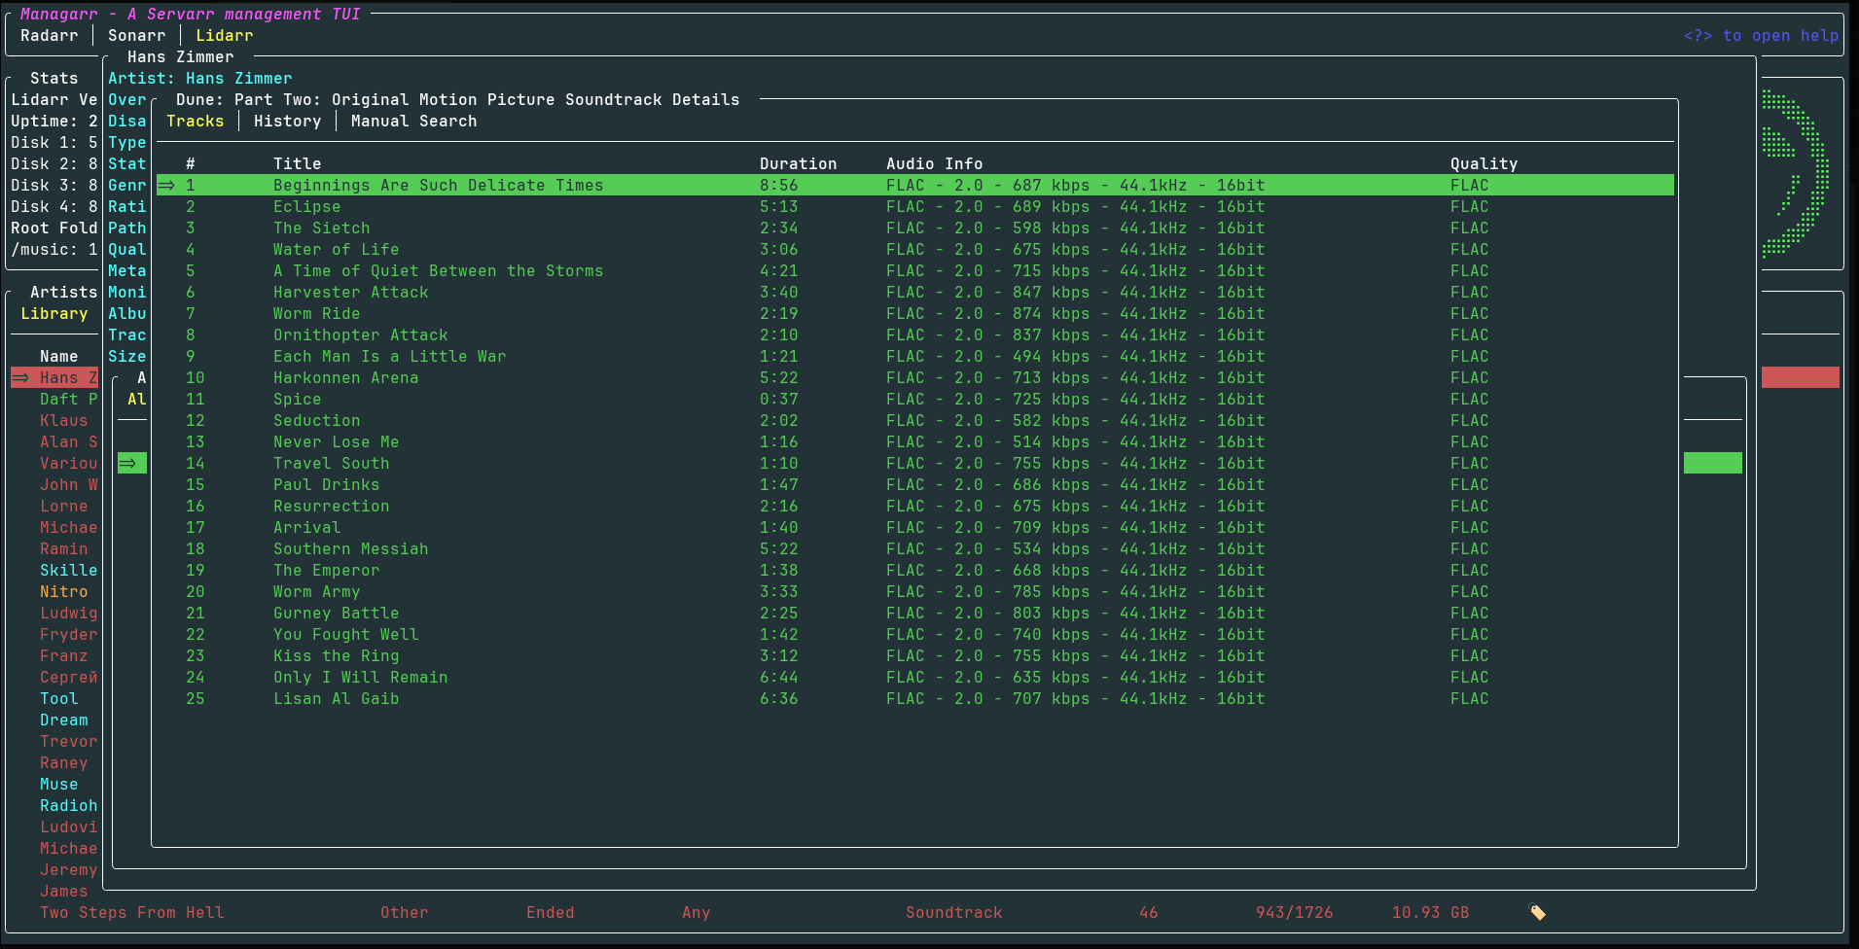The image size is (1859, 949).
Task: Click the arrow marker beside track 1
Action: pos(166,185)
